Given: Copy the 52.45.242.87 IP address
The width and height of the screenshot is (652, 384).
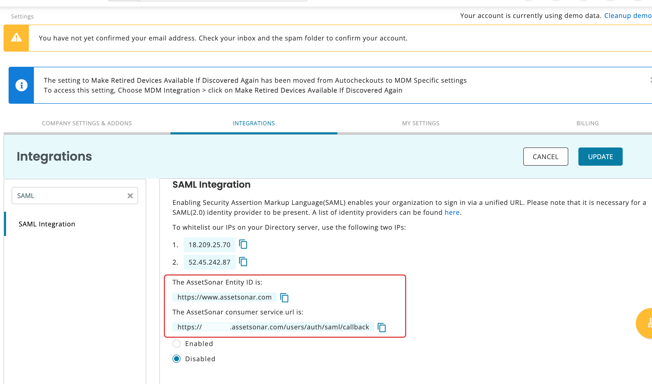Looking at the screenshot, I should (x=243, y=262).
